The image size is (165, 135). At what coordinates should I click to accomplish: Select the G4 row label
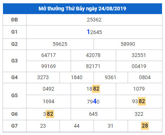click(x=14, y=77)
